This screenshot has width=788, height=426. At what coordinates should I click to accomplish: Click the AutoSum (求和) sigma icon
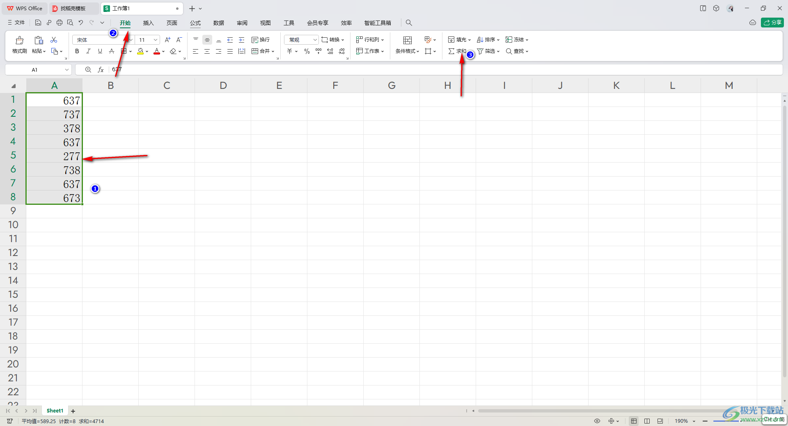pos(451,51)
